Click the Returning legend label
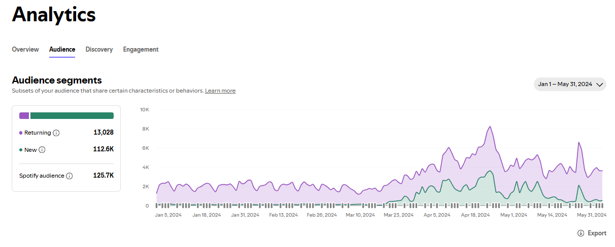Viewport: 615px width, 247px height. [x=38, y=133]
